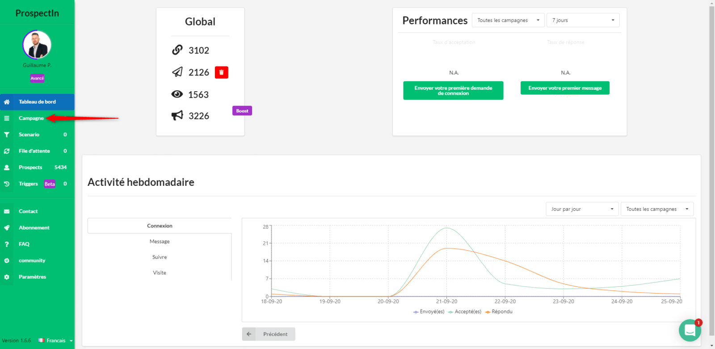Click the ProspectIn logo title
This screenshot has height=349, width=715.
(x=37, y=13)
